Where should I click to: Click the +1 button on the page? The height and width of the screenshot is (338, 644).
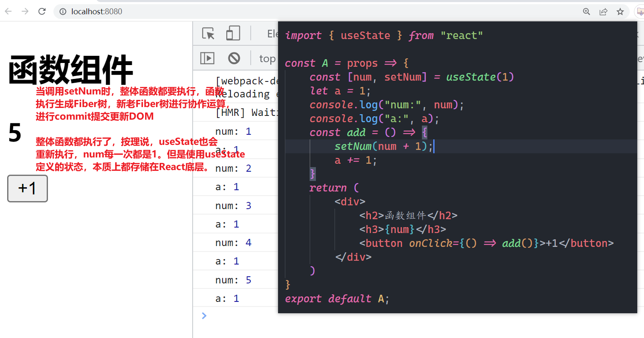click(x=27, y=189)
